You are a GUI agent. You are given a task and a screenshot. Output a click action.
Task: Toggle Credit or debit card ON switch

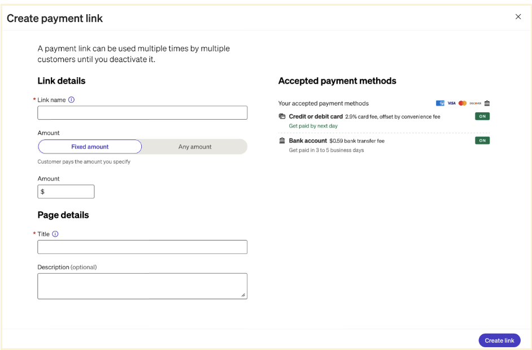[x=482, y=116]
